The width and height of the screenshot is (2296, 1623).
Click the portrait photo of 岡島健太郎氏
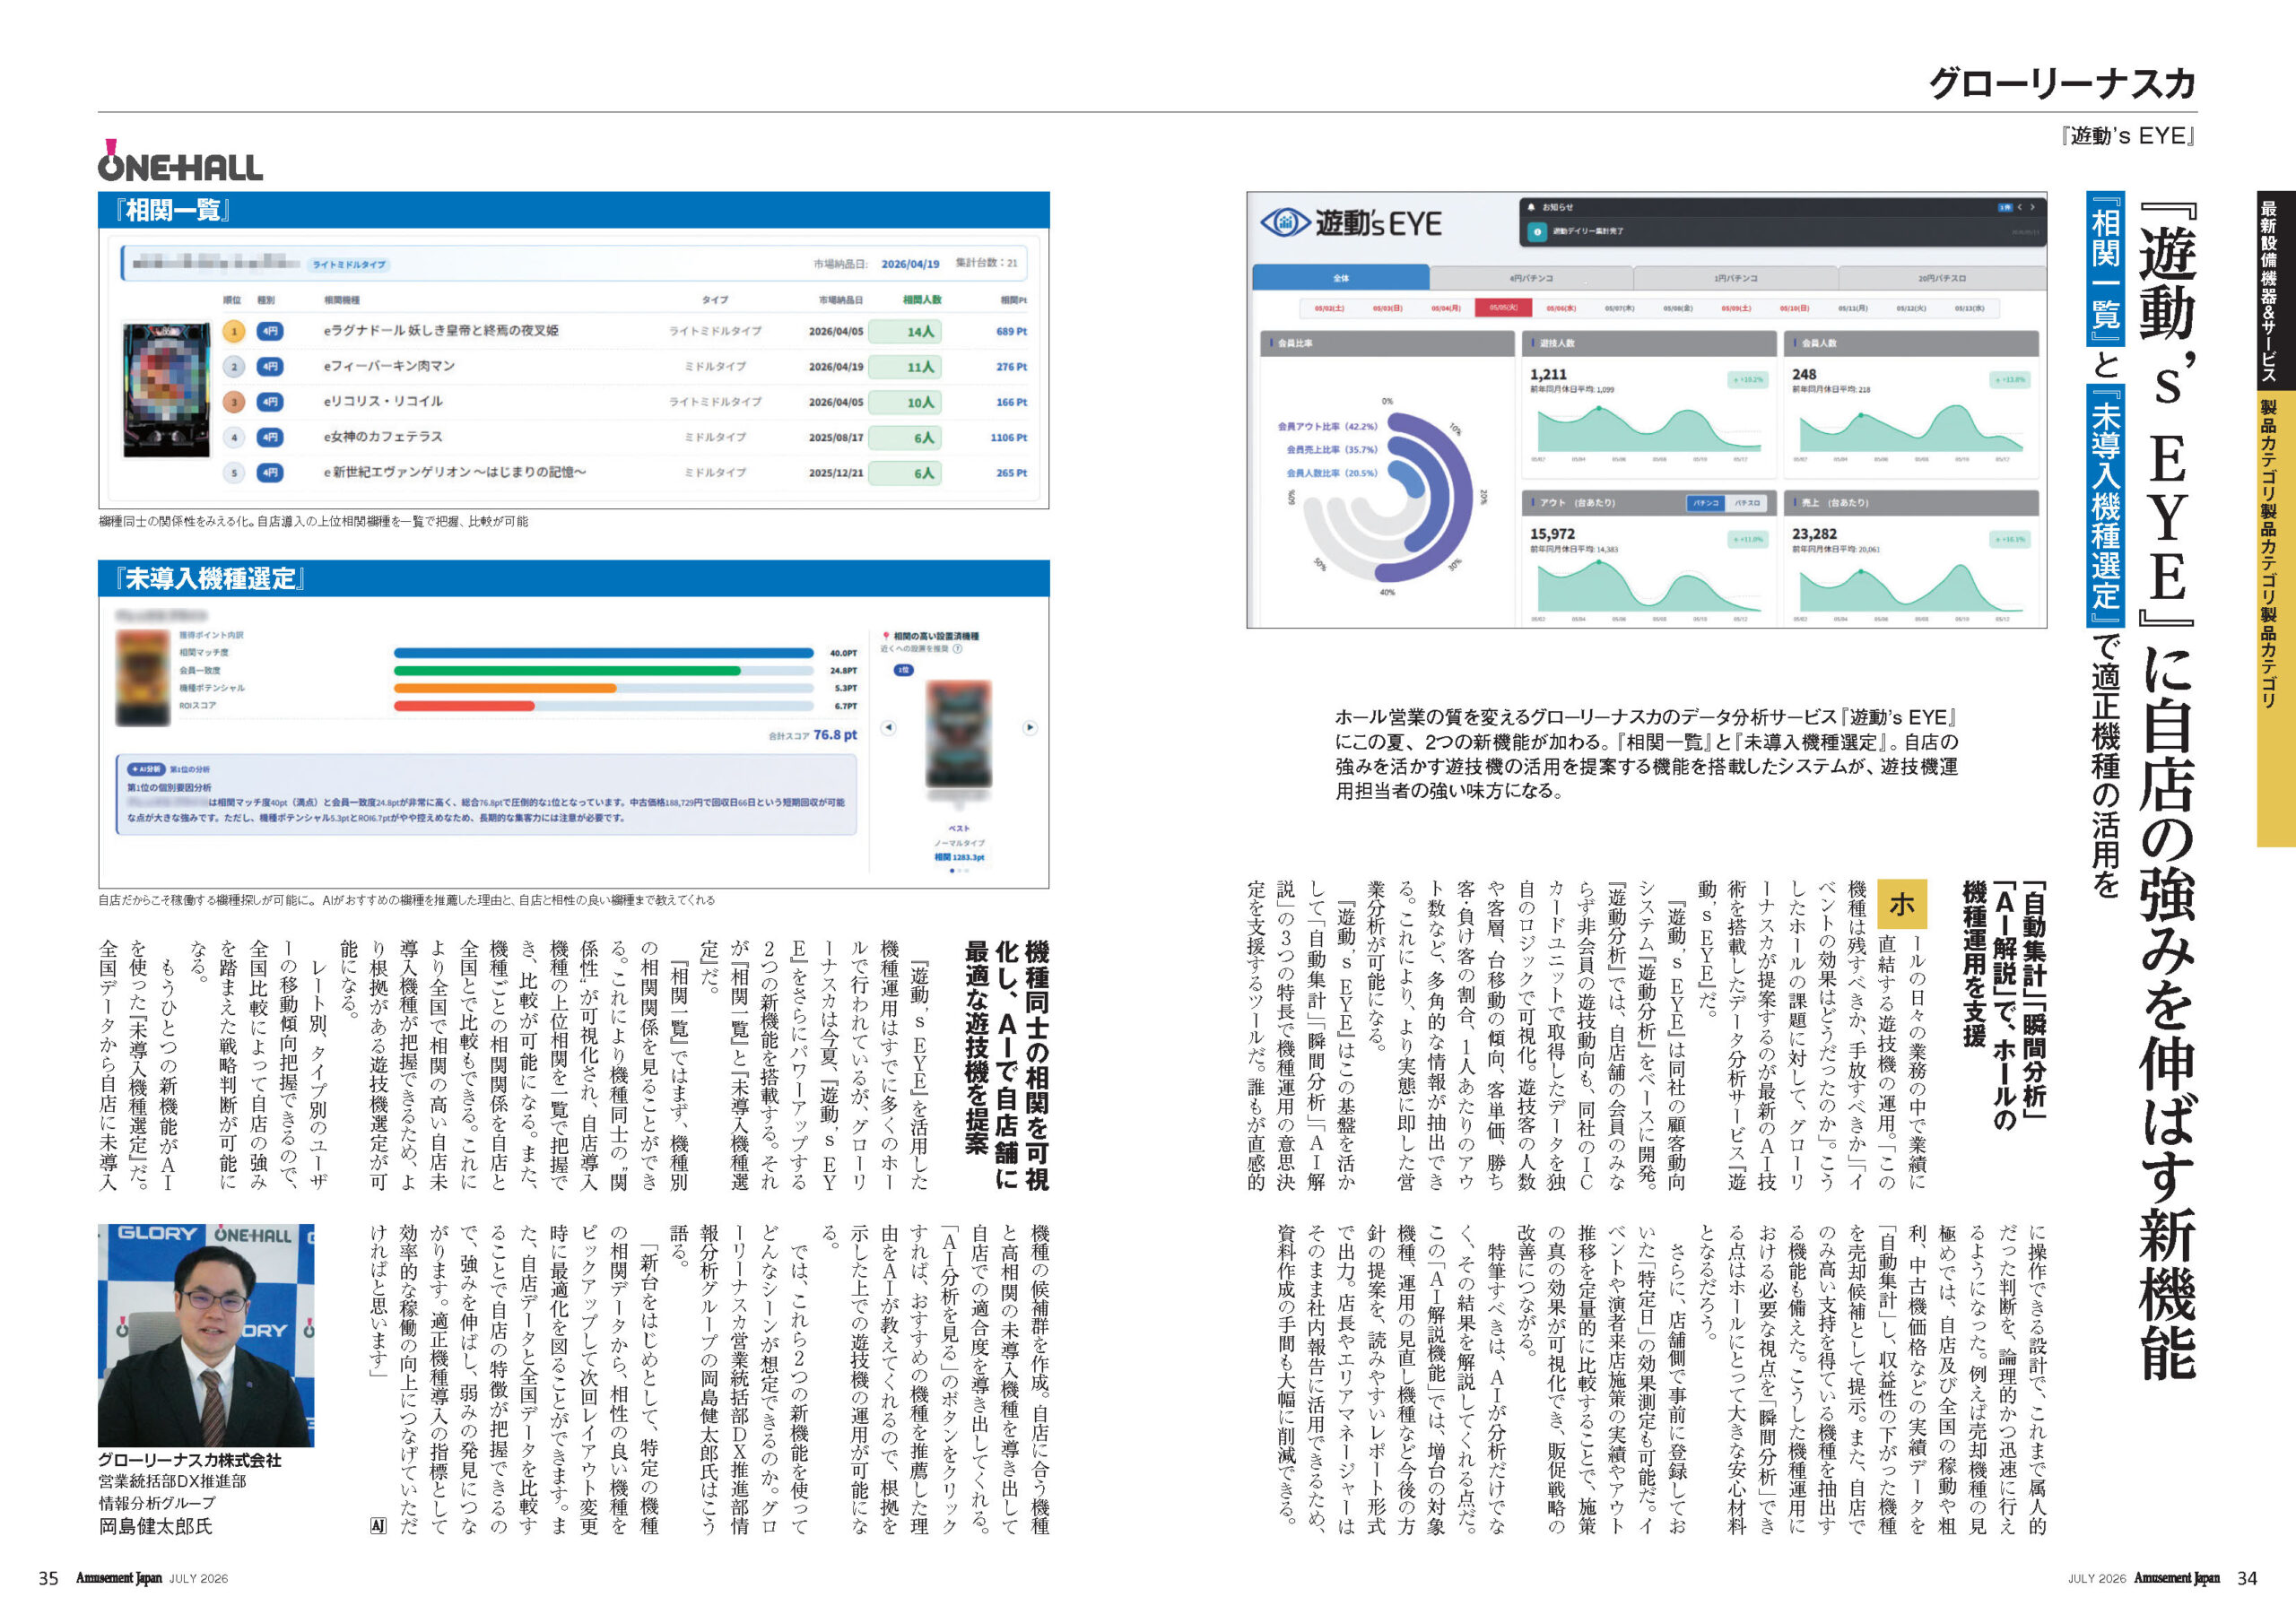pyautogui.click(x=206, y=1335)
